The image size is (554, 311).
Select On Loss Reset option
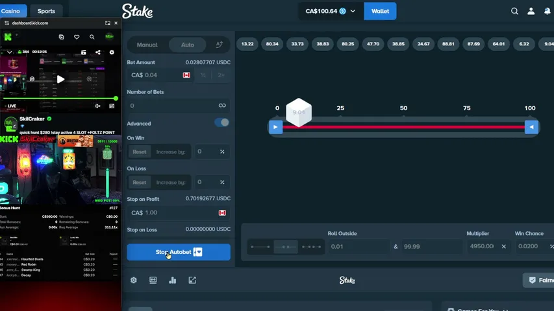point(139,182)
